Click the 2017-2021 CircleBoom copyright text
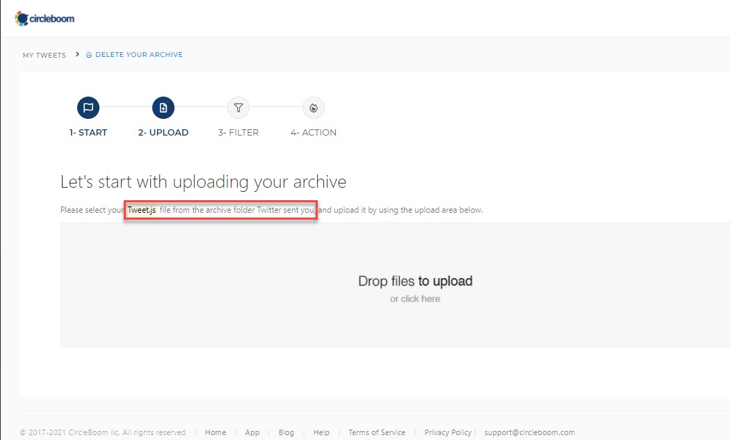The width and height of the screenshot is (730, 440). click(103, 432)
